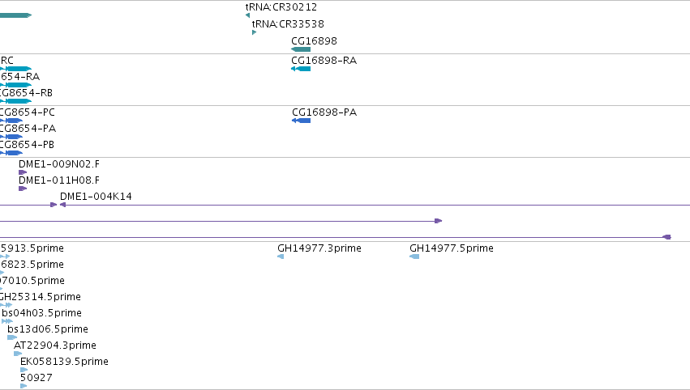Select the CG16898-RA transcript glyph
This screenshot has height=390, width=690.
point(301,69)
